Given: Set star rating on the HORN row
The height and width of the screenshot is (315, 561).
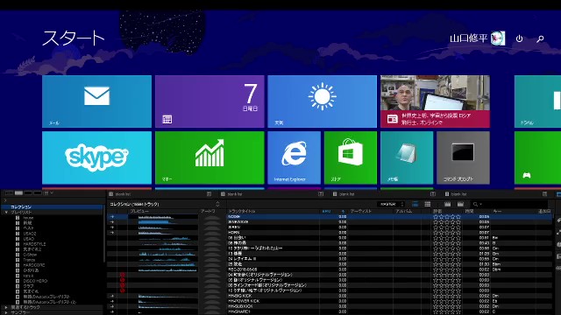Looking at the screenshot, I should pos(447,232).
